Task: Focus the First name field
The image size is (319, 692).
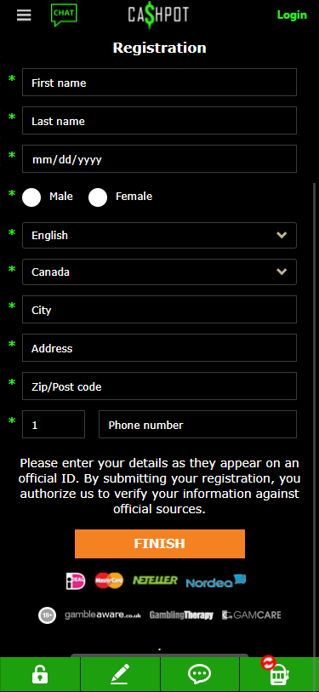Action: coord(159,82)
